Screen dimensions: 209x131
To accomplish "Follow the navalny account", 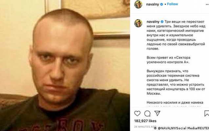I will tap(173, 4).
